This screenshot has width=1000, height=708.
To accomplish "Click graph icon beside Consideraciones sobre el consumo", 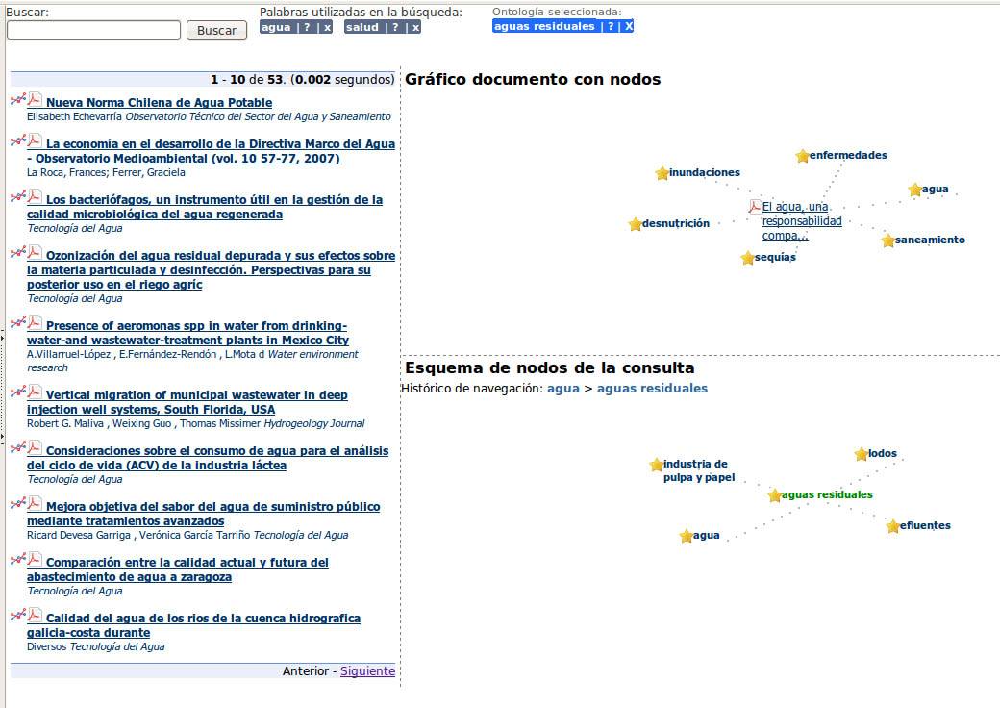I will tap(18, 447).
